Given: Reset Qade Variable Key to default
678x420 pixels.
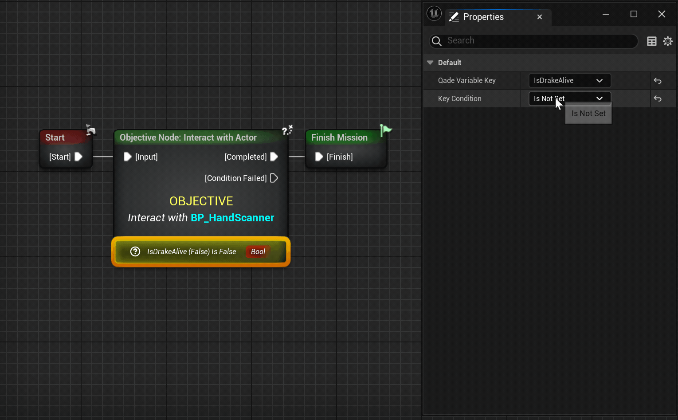Looking at the screenshot, I should click(x=658, y=81).
